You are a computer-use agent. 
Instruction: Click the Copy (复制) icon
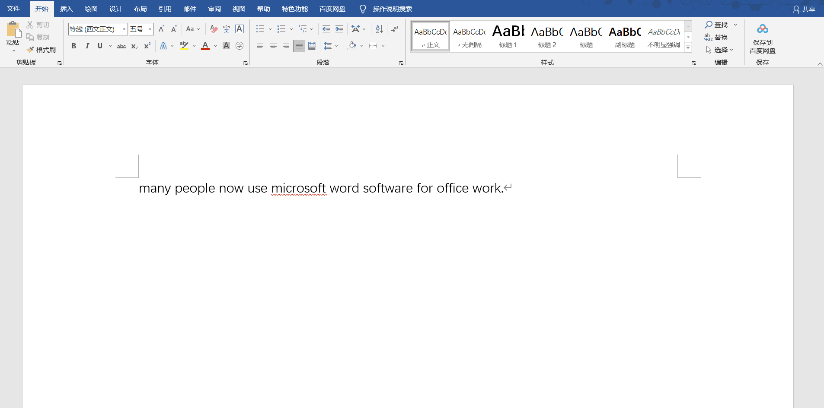coord(30,37)
